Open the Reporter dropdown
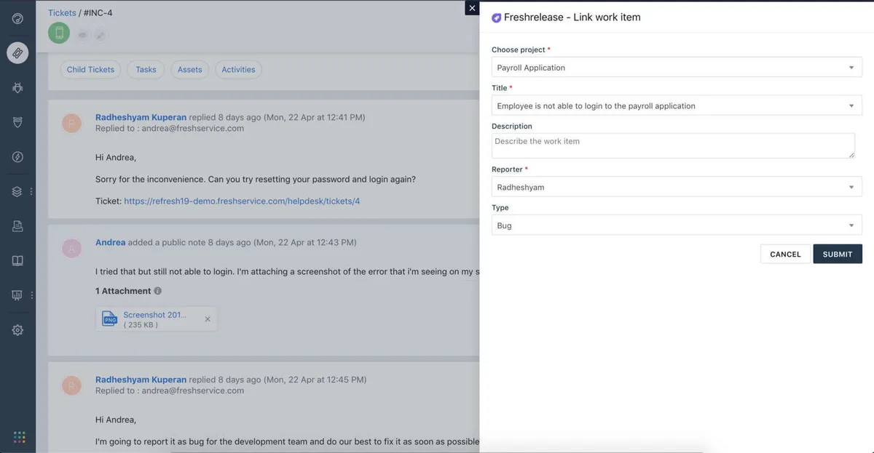 pos(677,187)
